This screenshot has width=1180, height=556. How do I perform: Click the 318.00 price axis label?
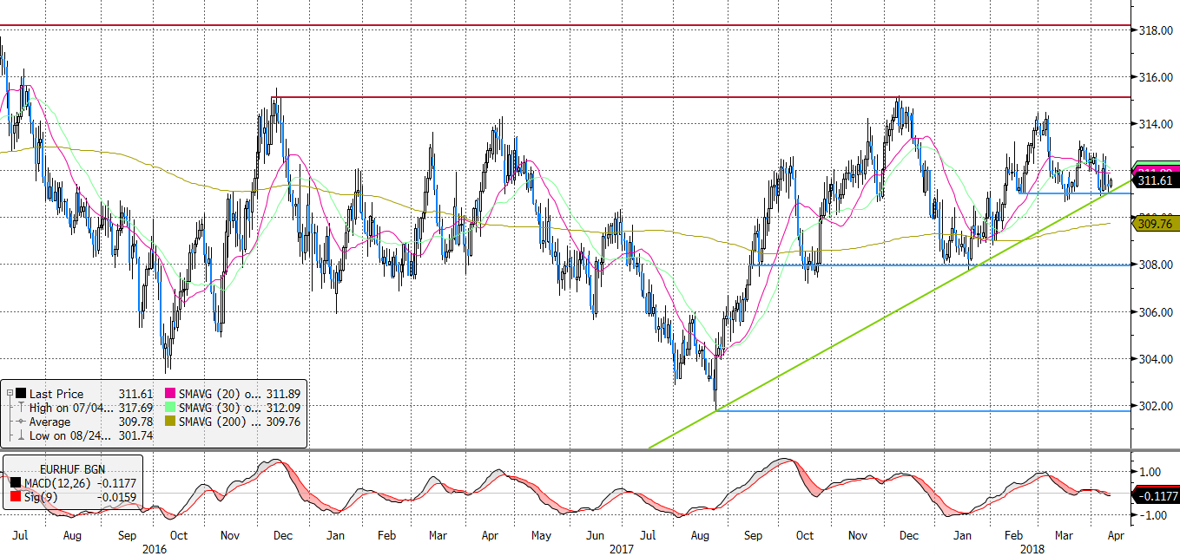pyautogui.click(x=1155, y=30)
